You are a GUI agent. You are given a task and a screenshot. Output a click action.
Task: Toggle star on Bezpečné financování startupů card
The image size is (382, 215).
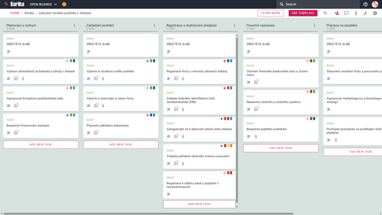[x=68, y=115]
